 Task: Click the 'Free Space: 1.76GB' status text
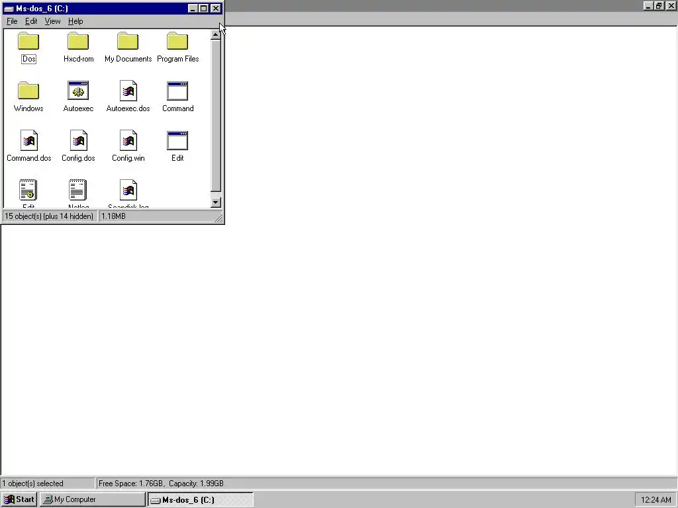[x=130, y=484]
